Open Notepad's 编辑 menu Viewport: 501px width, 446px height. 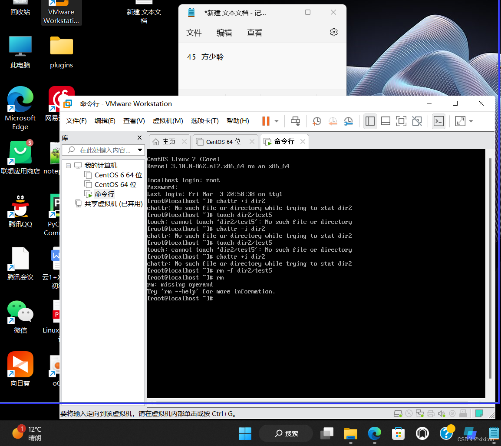(x=224, y=33)
